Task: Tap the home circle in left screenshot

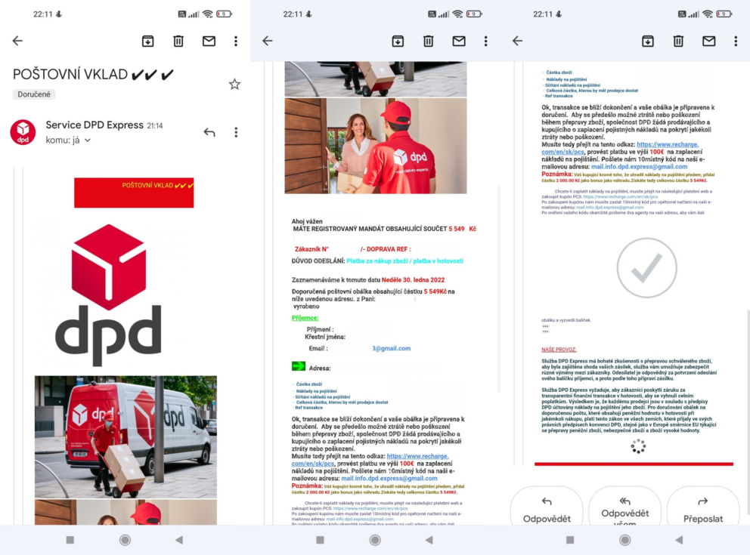Action: [x=125, y=540]
